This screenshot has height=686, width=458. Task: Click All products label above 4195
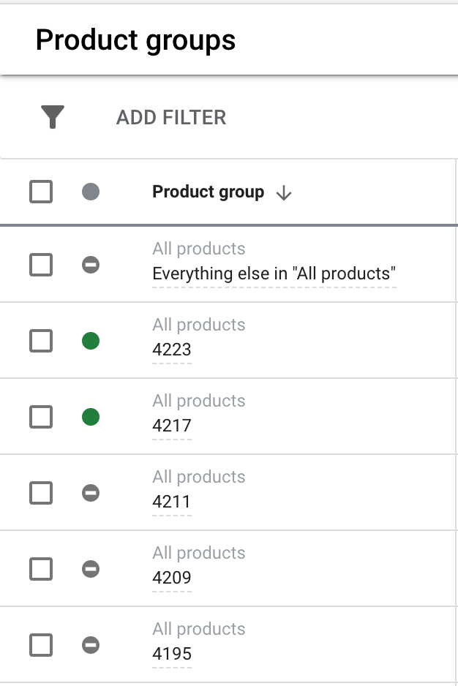coord(199,629)
